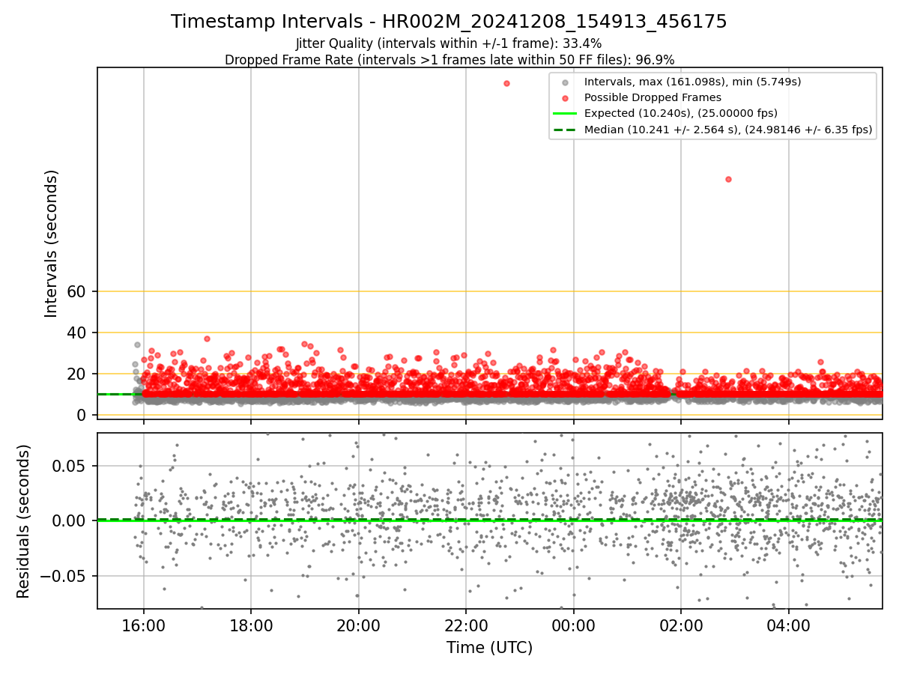The image size is (899, 674).
Task: Click the dashed green line sample in legend
Action: point(565,130)
